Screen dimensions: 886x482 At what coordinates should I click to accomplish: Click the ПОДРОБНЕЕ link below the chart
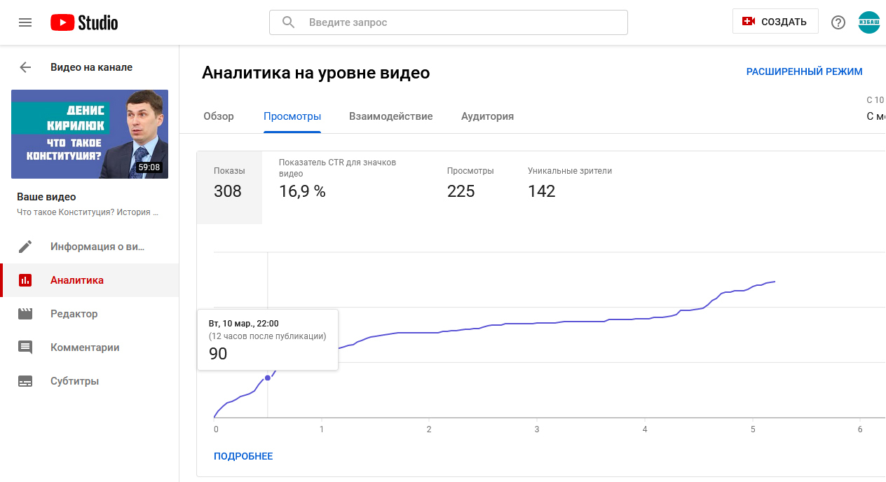(x=243, y=456)
